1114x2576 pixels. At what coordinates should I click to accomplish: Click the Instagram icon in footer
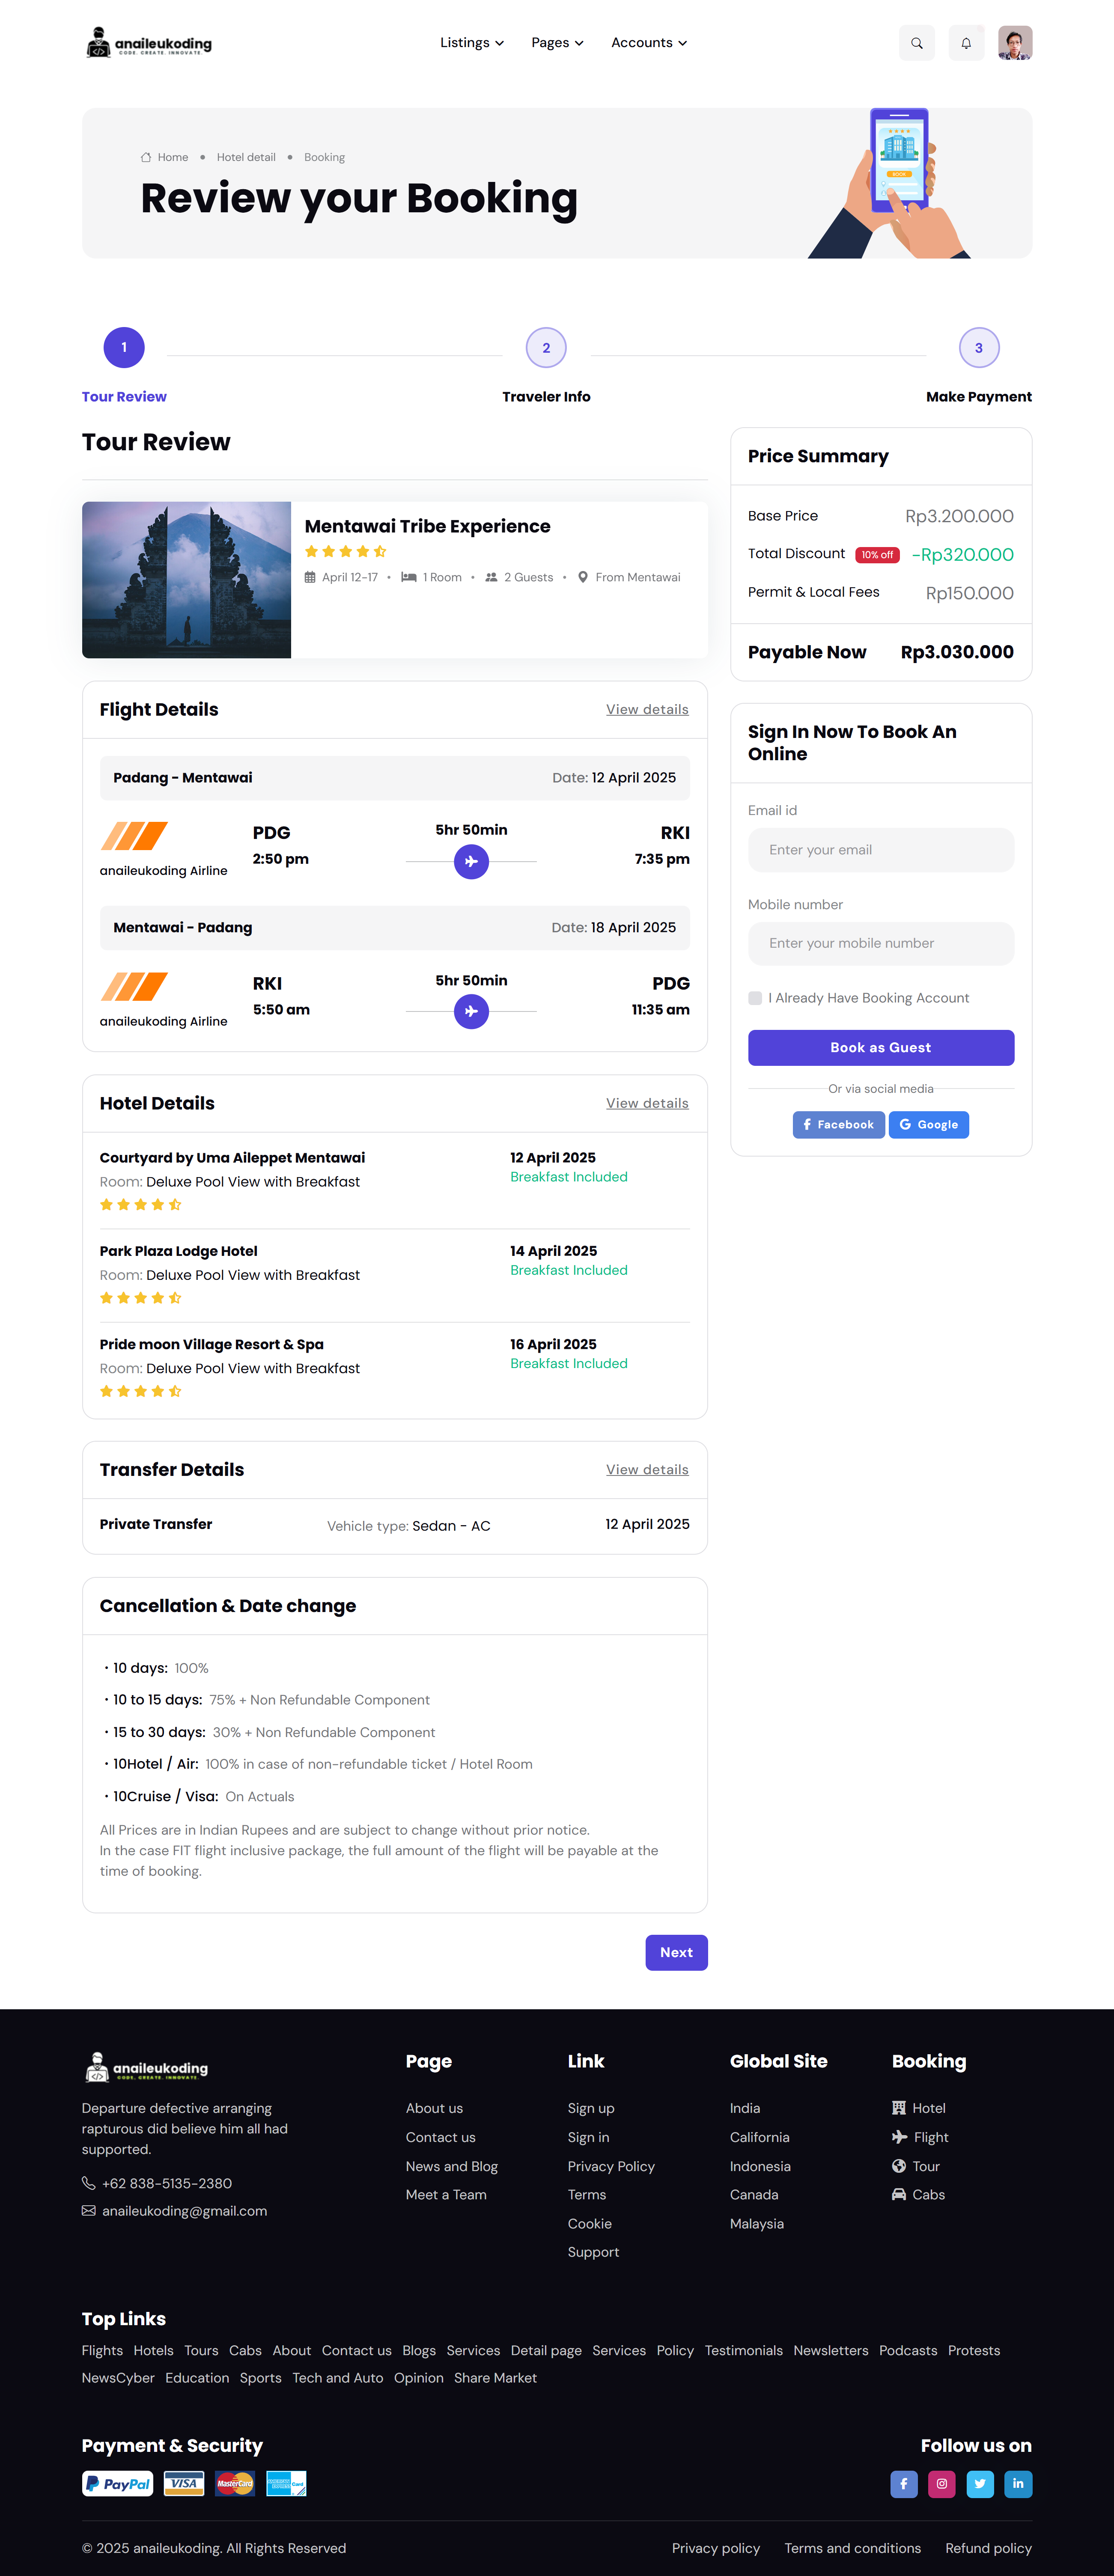941,2483
